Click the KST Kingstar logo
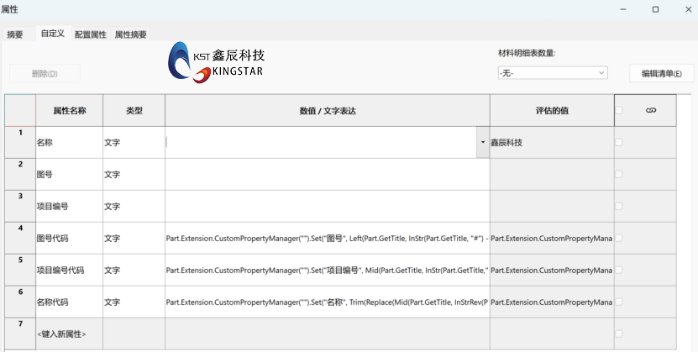The width and height of the screenshot is (698, 352). (x=217, y=64)
